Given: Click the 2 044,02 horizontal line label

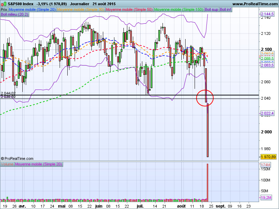Looking at the screenshot, I should click(8, 93).
